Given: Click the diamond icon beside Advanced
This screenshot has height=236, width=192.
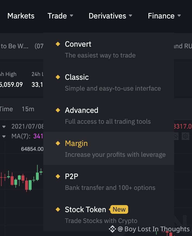Looking at the screenshot, I should pos(58,110).
